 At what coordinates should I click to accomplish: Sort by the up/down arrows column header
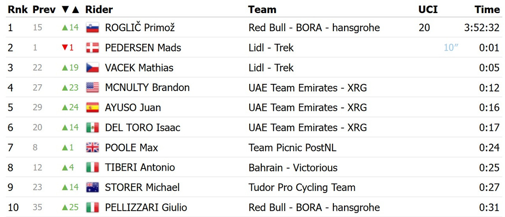click(70, 9)
